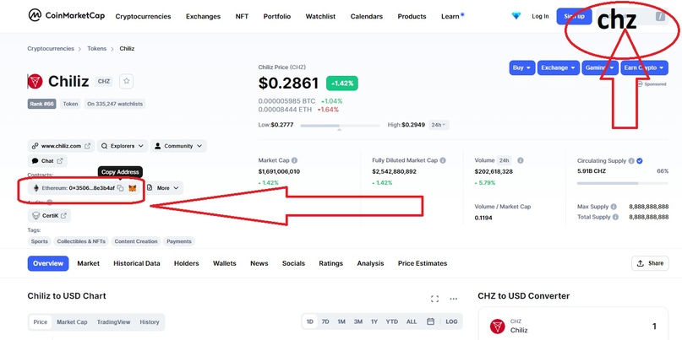Click the Ethereum diamond icon in contracts
Screen dimensions: 682x340
click(36, 188)
